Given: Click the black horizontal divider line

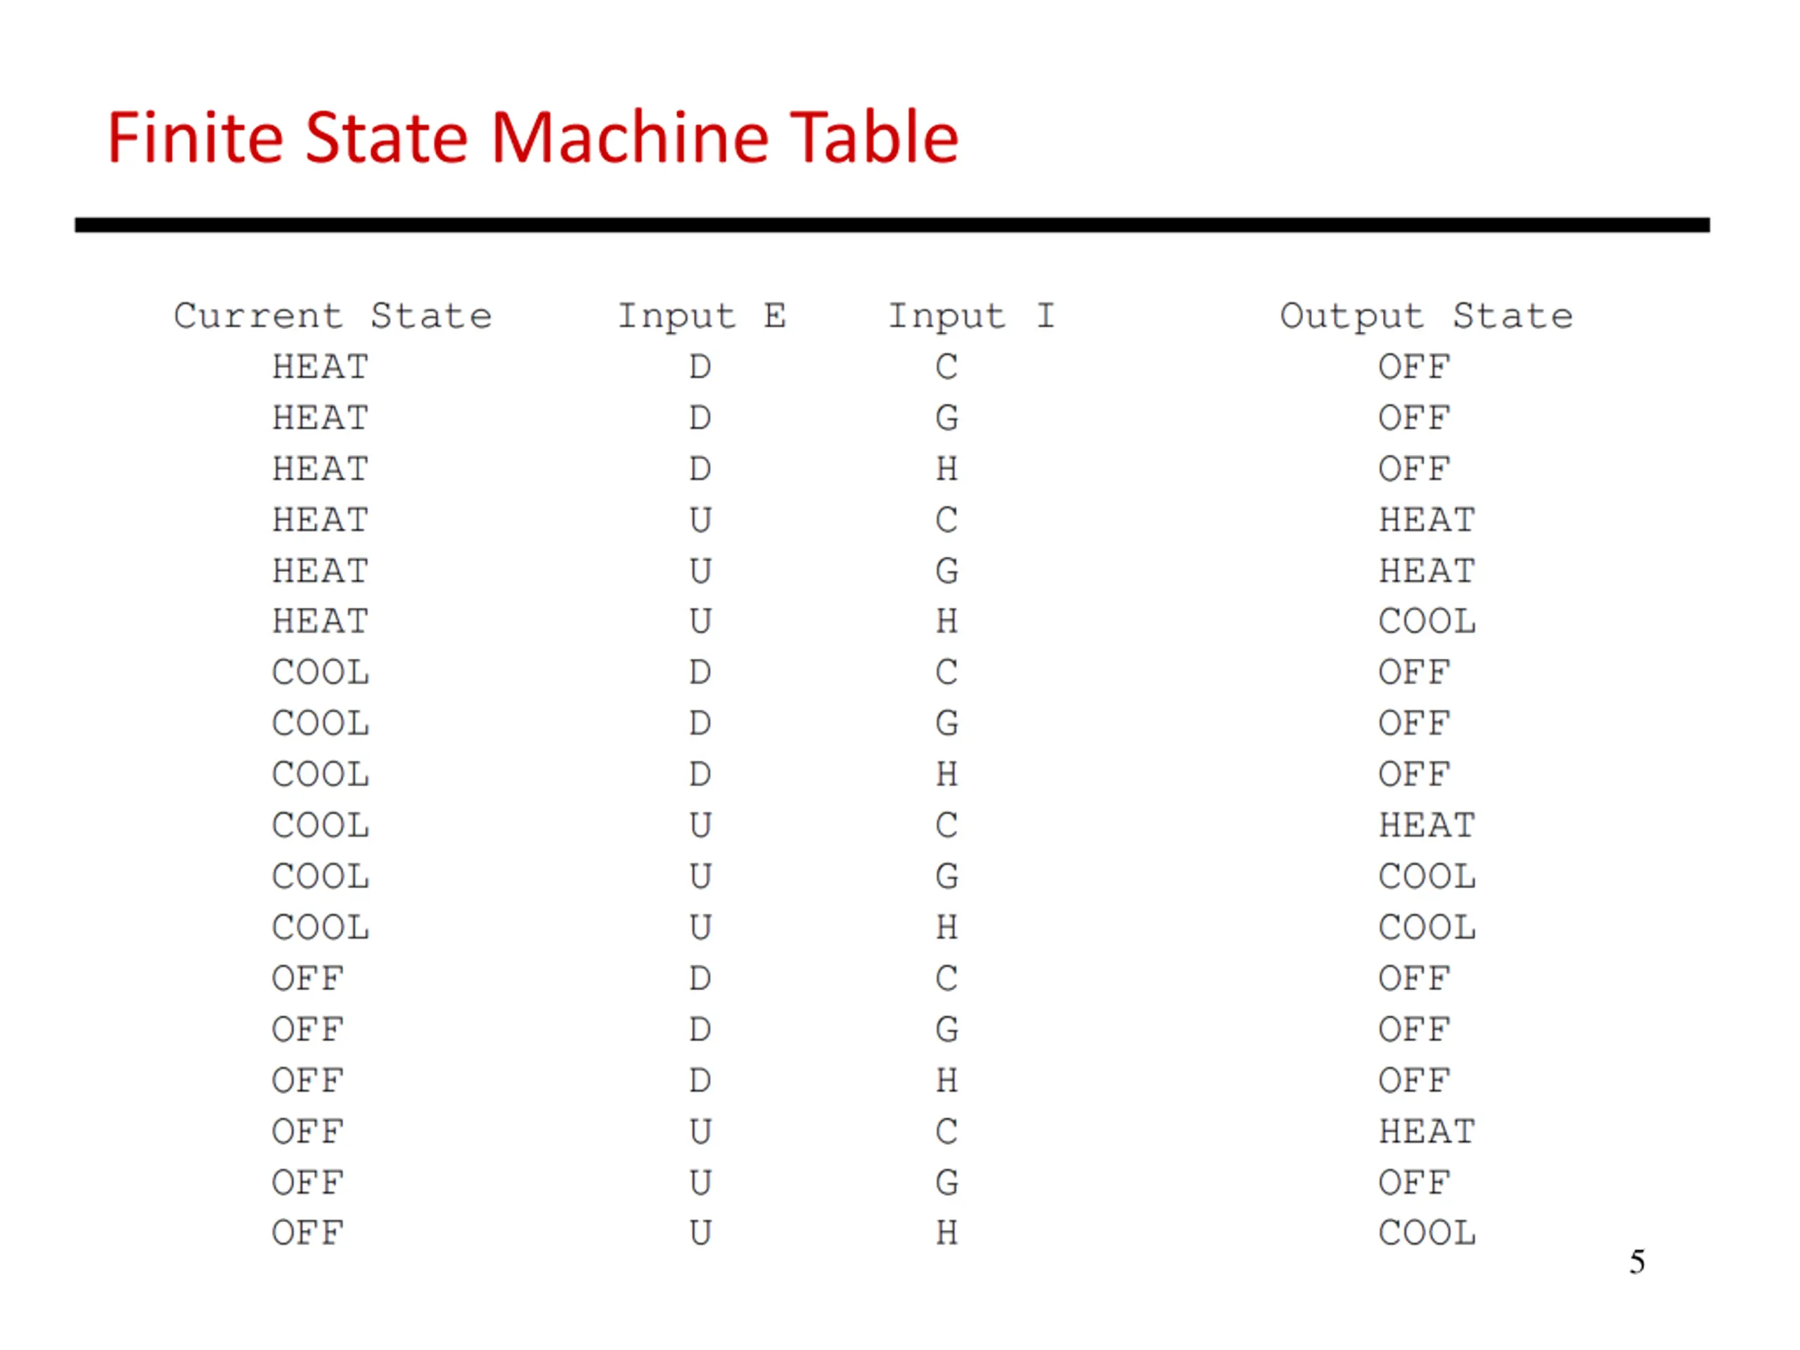Looking at the screenshot, I should 893,224.
